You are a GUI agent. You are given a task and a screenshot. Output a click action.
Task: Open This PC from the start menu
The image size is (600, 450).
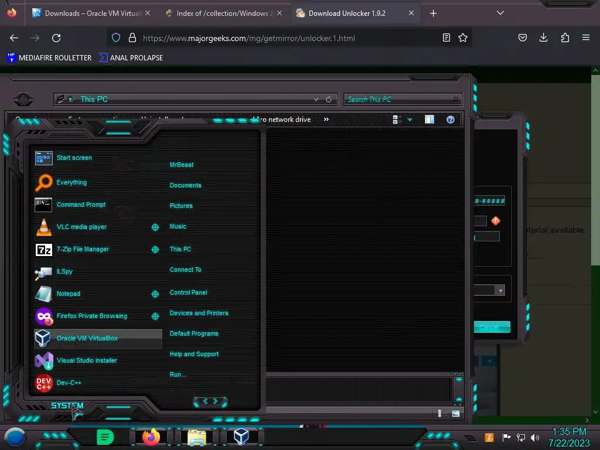coord(180,249)
